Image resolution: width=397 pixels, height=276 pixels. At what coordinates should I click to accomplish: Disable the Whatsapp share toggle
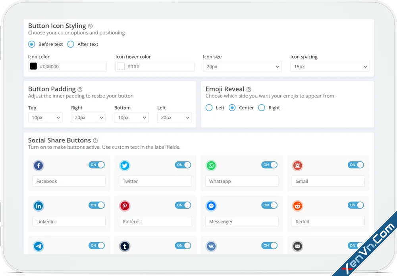270,165
